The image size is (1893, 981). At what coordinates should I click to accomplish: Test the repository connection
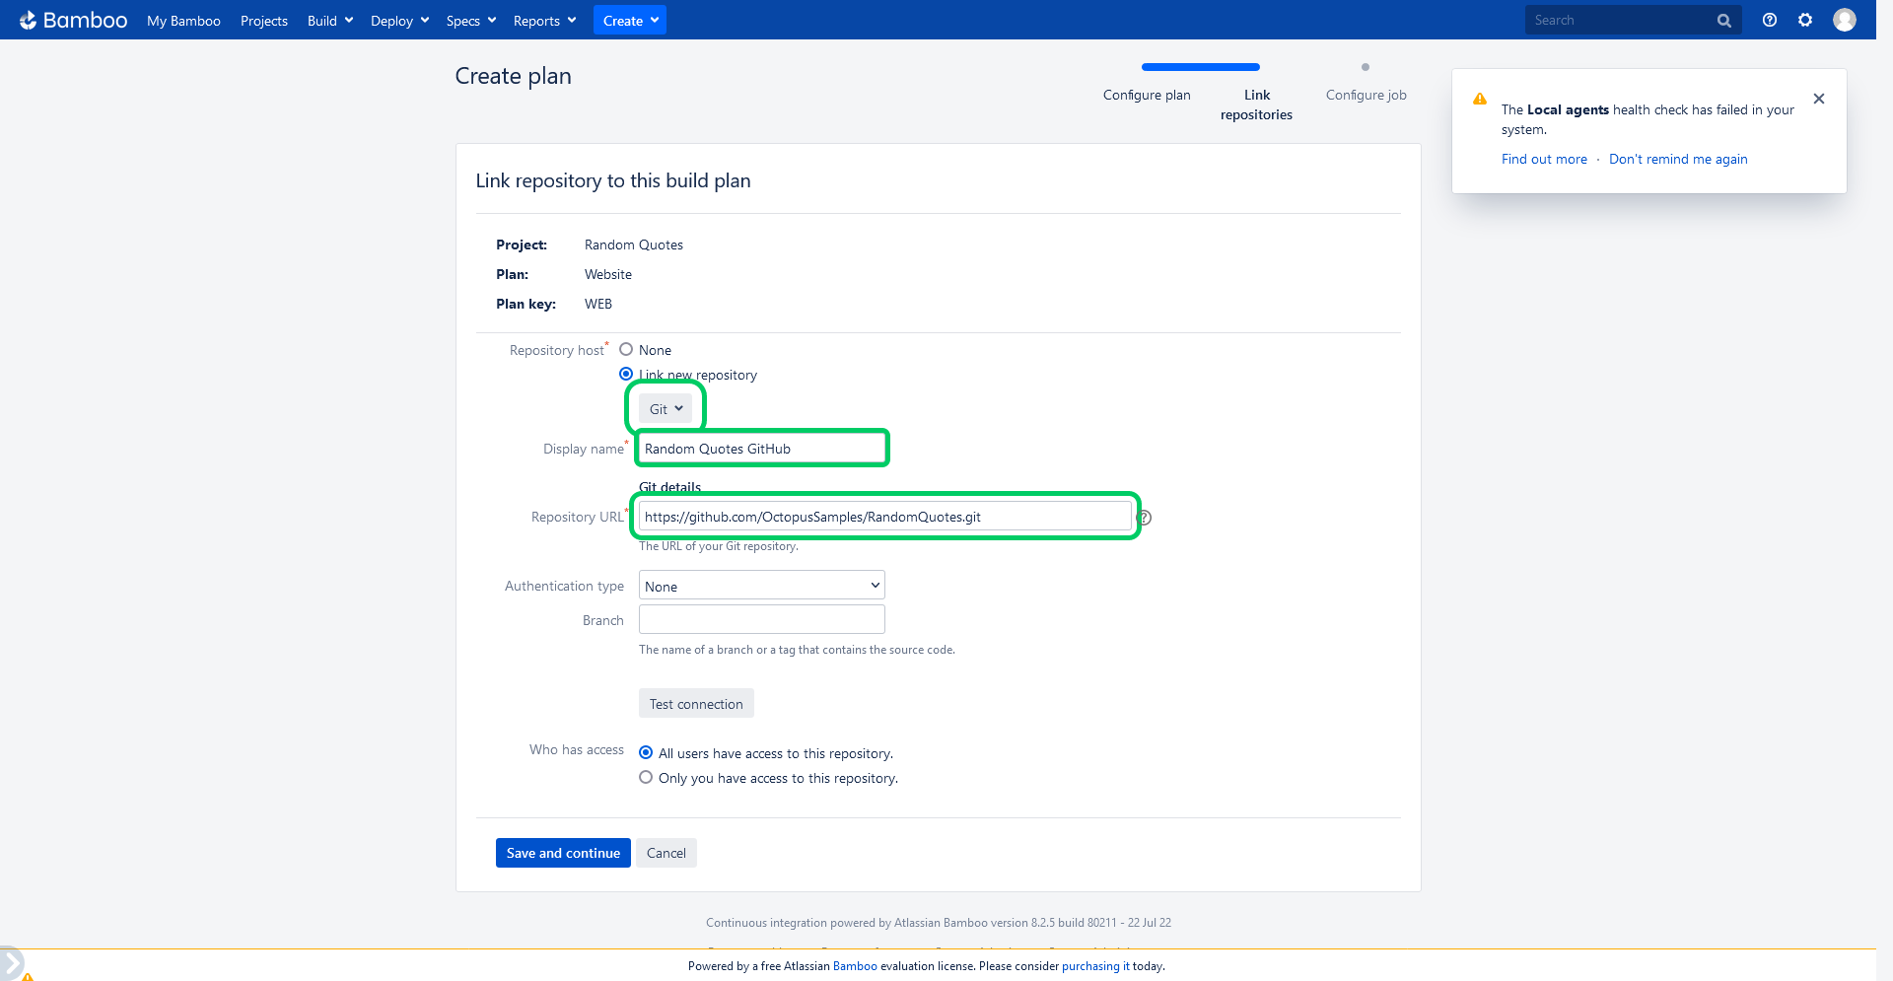pyautogui.click(x=696, y=703)
